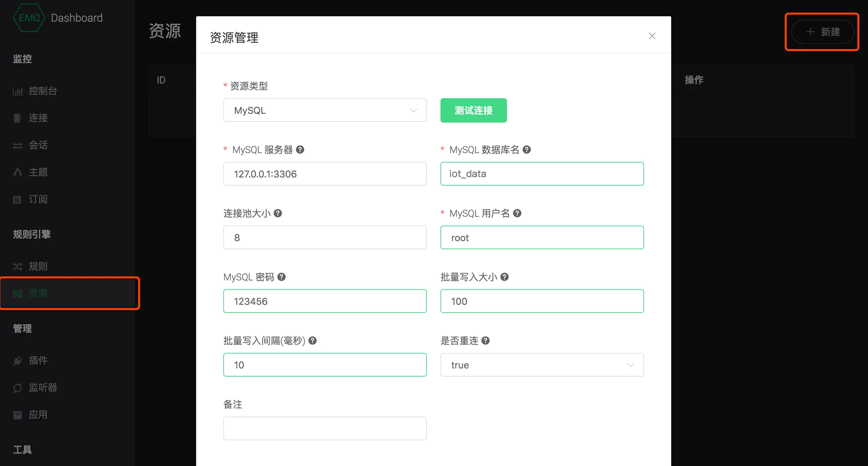
Task: Click the 备注 input field
Action: 325,428
